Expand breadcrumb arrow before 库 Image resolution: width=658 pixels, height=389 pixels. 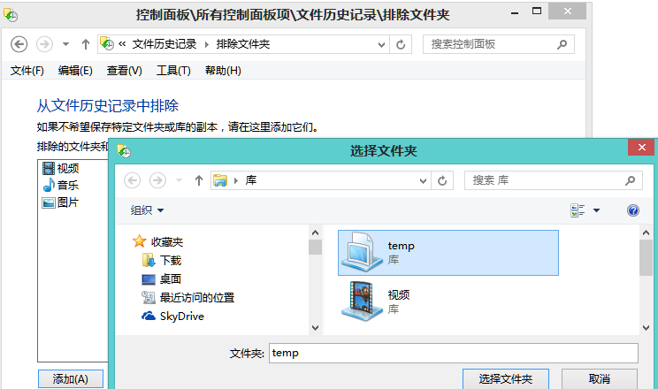(236, 180)
